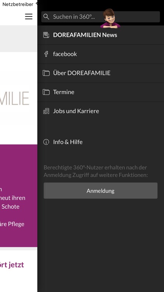The height and width of the screenshot is (292, 164).
Task: Click the facebook logo icon
Action: coord(46,54)
